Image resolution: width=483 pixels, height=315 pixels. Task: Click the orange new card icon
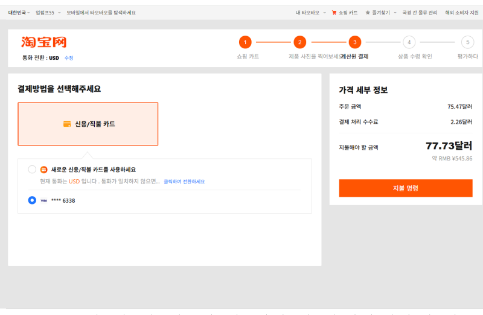(43, 170)
